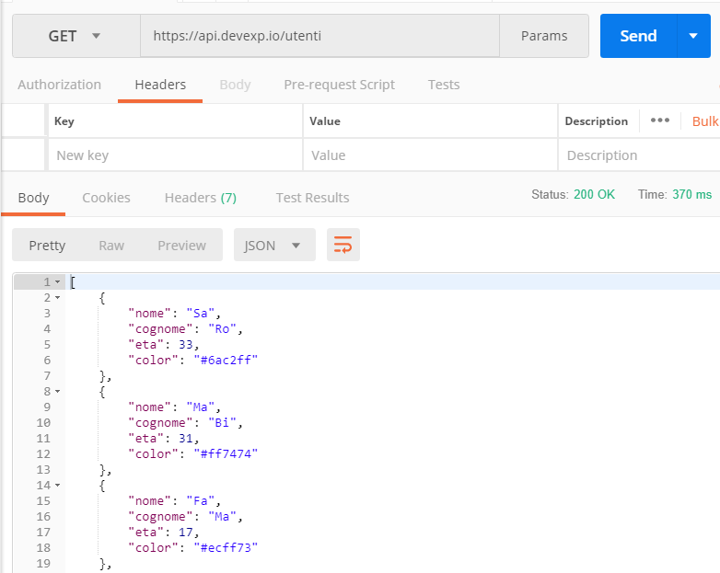720x573 pixels.
Task: Open the Pre-request Script tab
Action: click(x=340, y=85)
